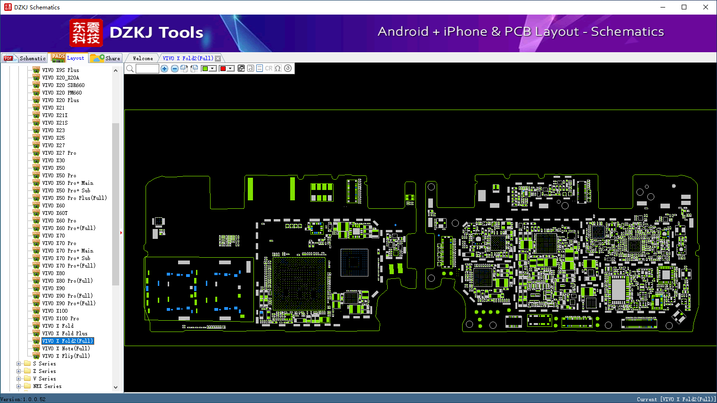The image size is (717, 403).
Task: Click the PADS icon beside VIVO X100
Action: [x=36, y=310]
